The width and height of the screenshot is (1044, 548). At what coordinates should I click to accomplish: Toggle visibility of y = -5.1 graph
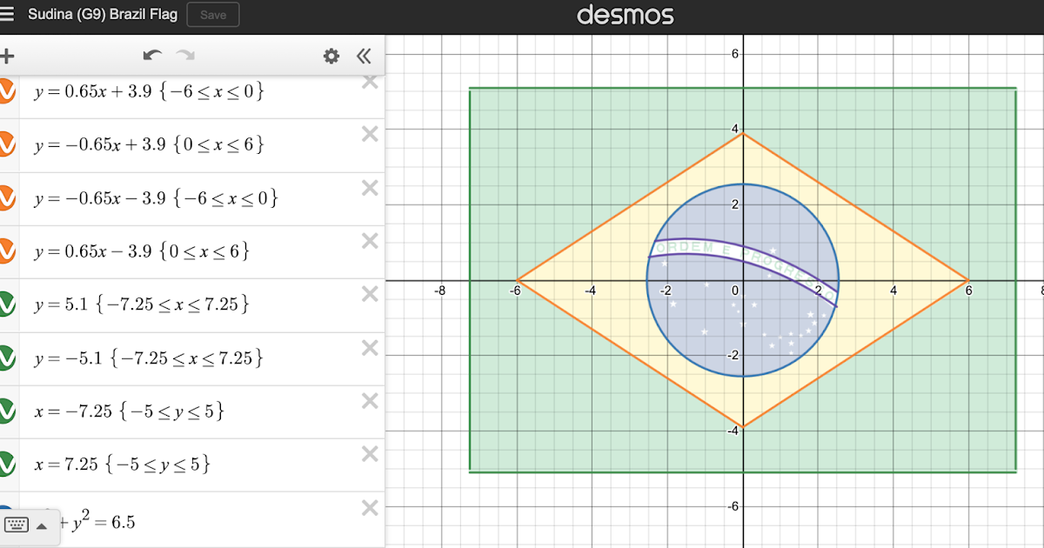pos(4,358)
